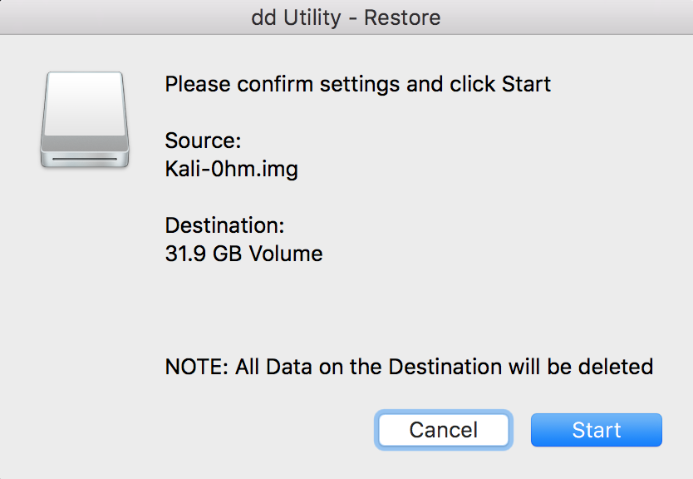
Task: Click the "dd Utility - Restore" title bar
Action: click(346, 17)
